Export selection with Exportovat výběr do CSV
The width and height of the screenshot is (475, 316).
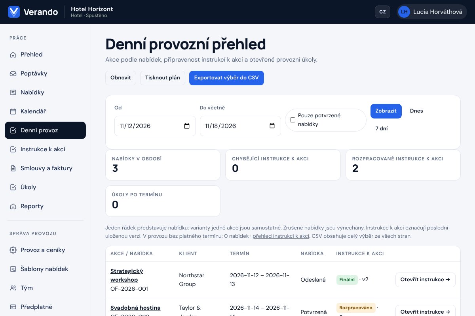point(226,78)
